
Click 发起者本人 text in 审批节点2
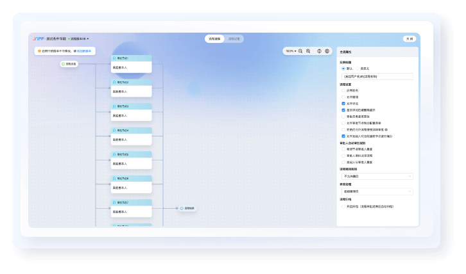click(120, 92)
